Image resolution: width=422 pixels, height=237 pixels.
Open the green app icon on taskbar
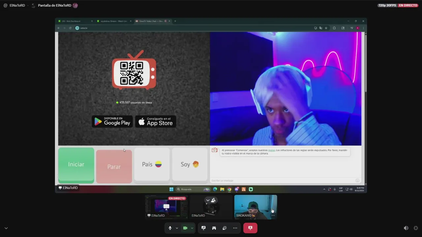click(x=251, y=189)
